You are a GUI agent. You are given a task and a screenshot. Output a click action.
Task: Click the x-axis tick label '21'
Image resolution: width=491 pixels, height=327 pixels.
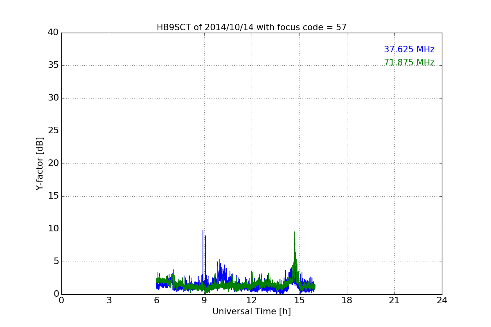394,300
